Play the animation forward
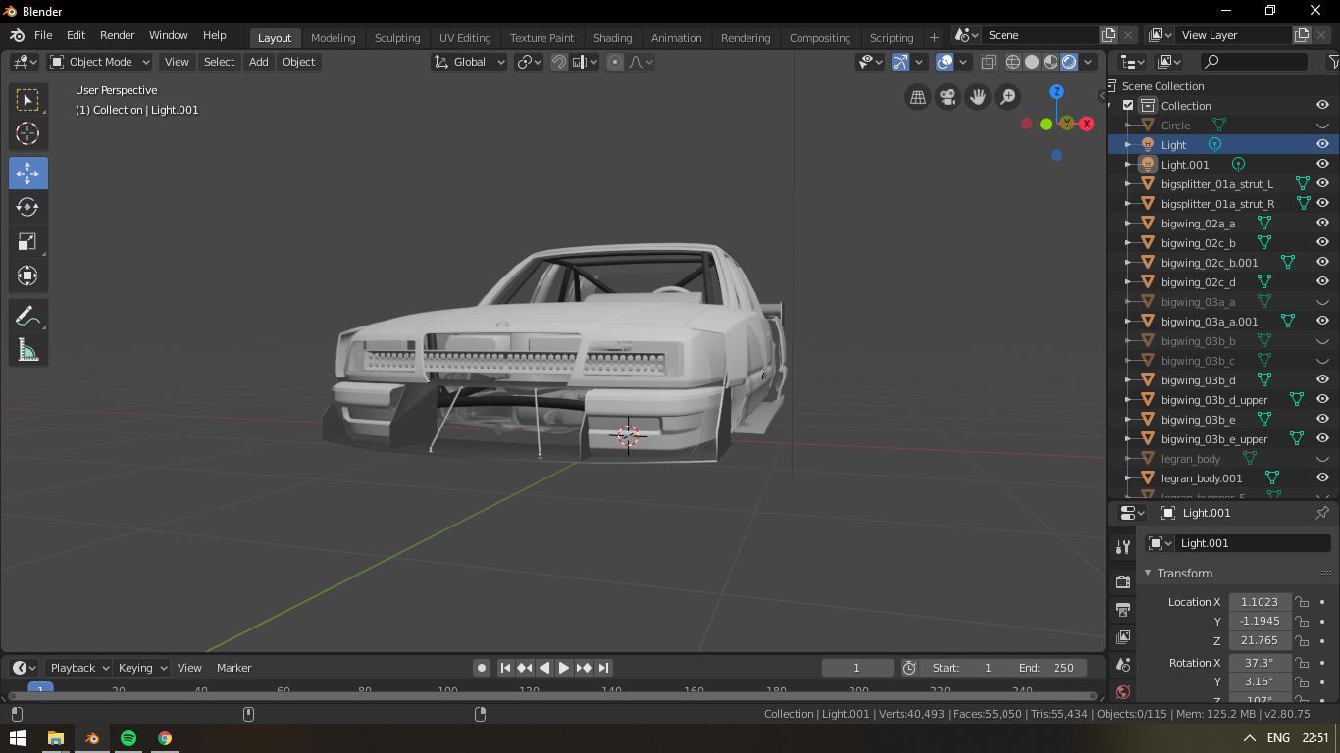This screenshot has width=1340, height=753. pos(564,668)
